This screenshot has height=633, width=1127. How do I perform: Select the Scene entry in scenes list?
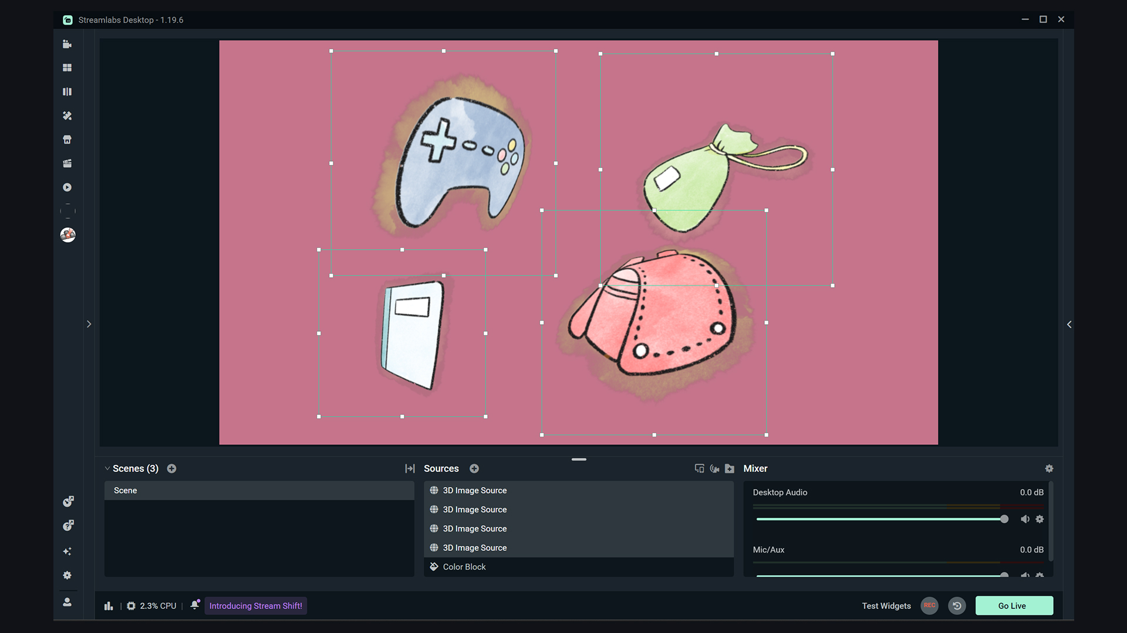[259, 491]
